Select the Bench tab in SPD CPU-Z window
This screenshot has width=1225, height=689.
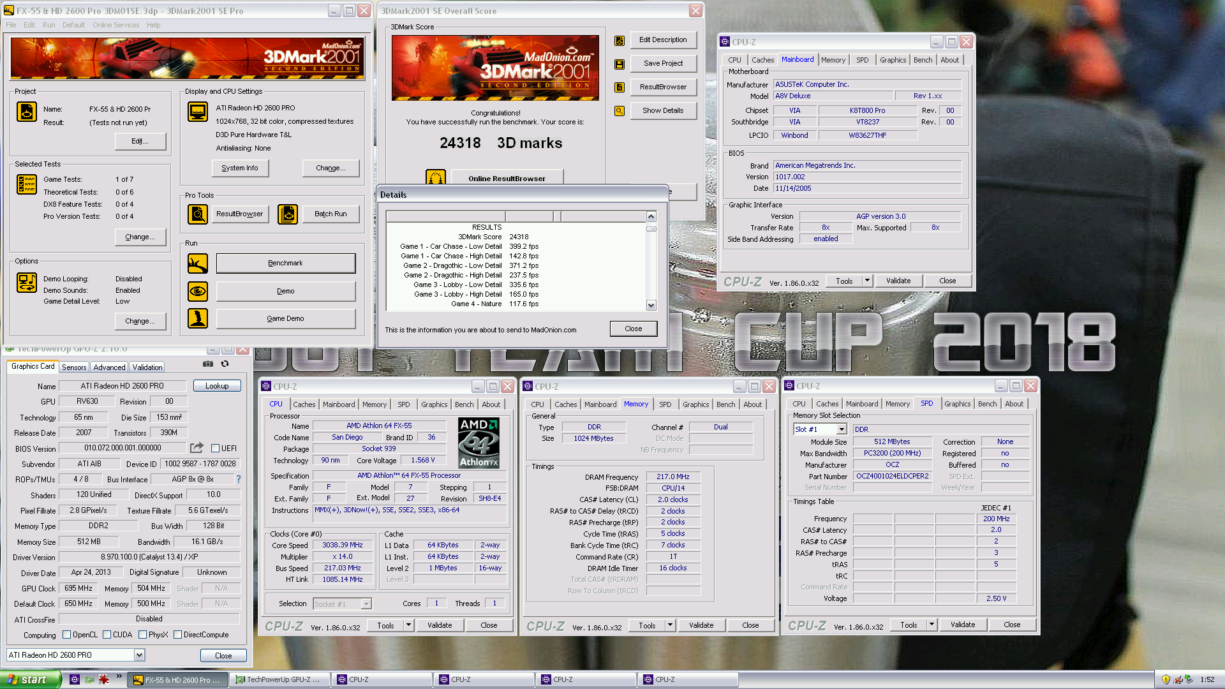(987, 404)
